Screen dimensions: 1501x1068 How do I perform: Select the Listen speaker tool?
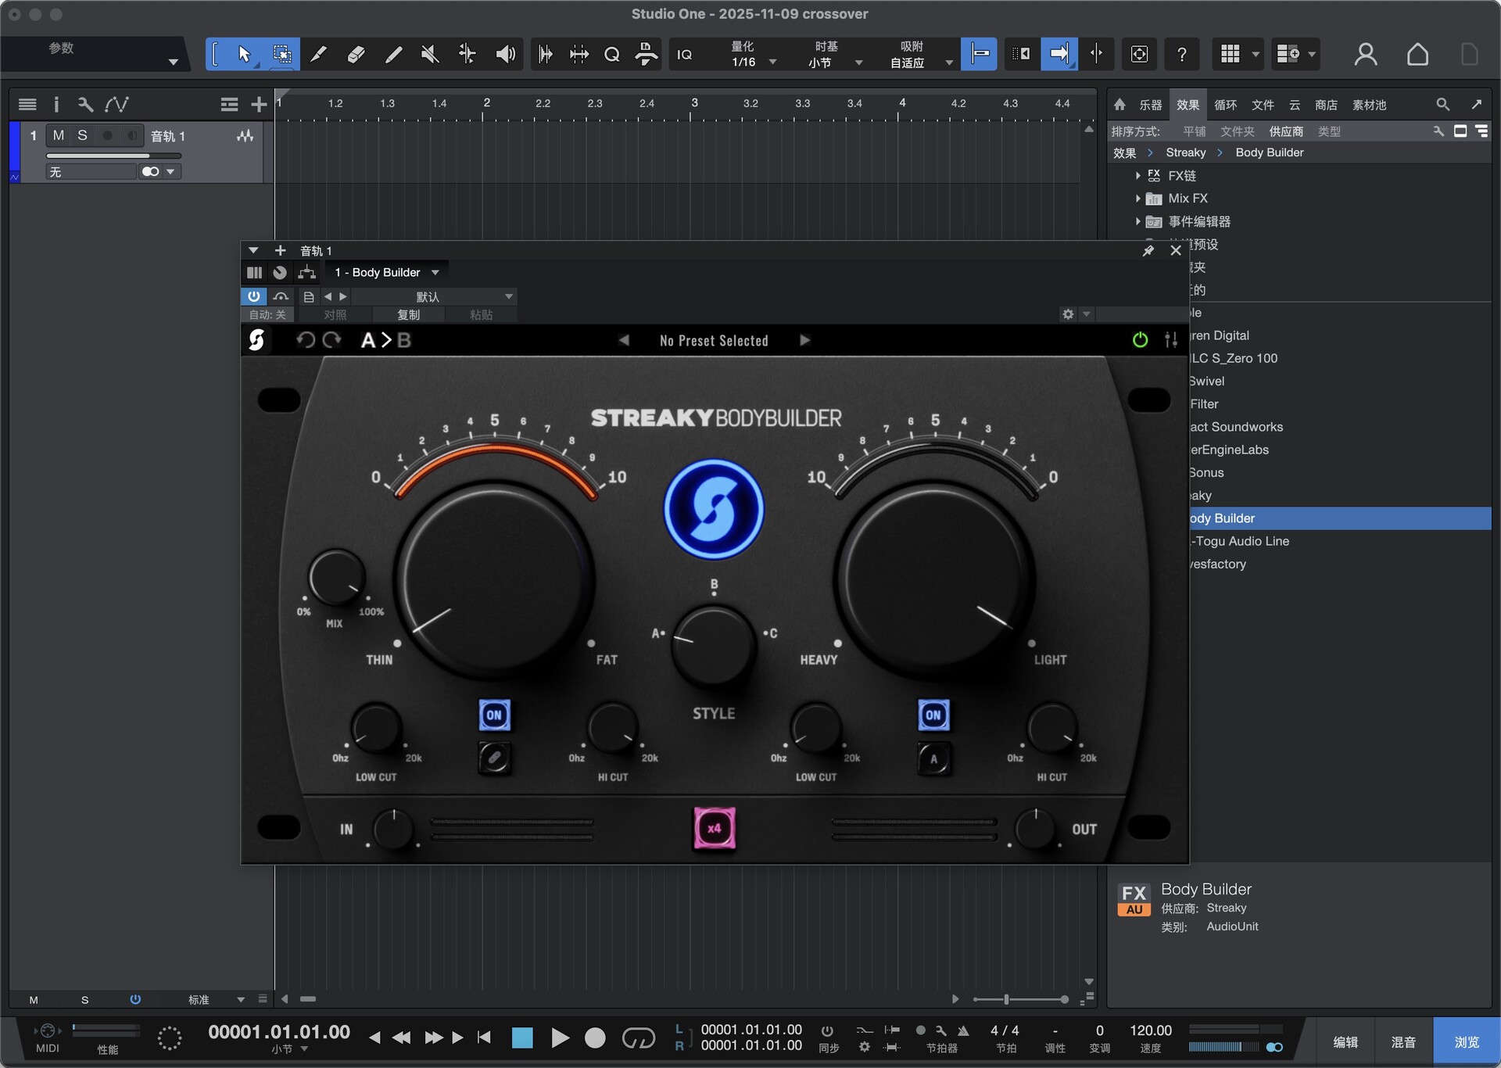coord(505,54)
